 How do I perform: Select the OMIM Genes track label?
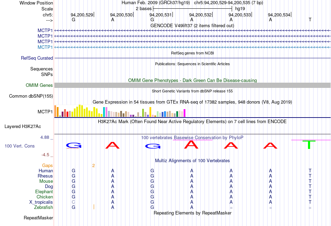[x=39, y=85]
